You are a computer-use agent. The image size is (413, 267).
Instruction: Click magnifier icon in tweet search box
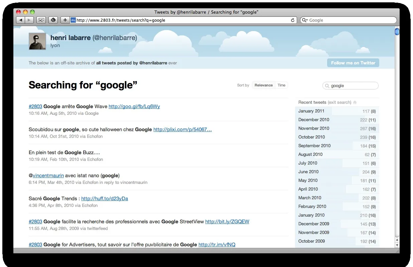click(327, 86)
